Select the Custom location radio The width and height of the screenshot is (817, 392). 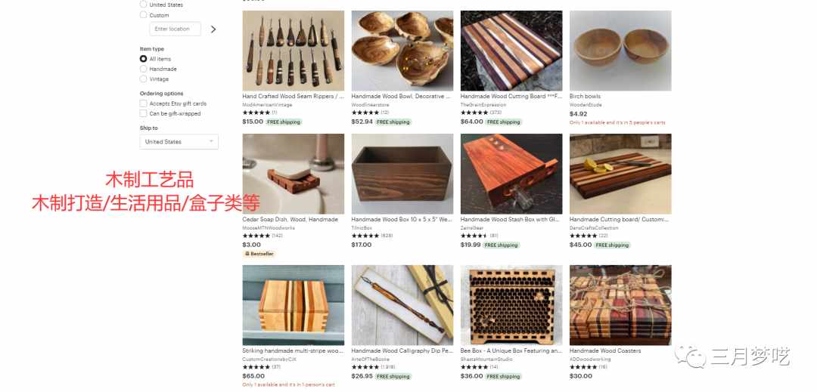pos(143,15)
